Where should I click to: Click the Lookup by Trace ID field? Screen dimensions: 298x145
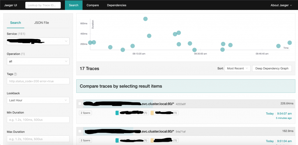[x=43, y=5]
